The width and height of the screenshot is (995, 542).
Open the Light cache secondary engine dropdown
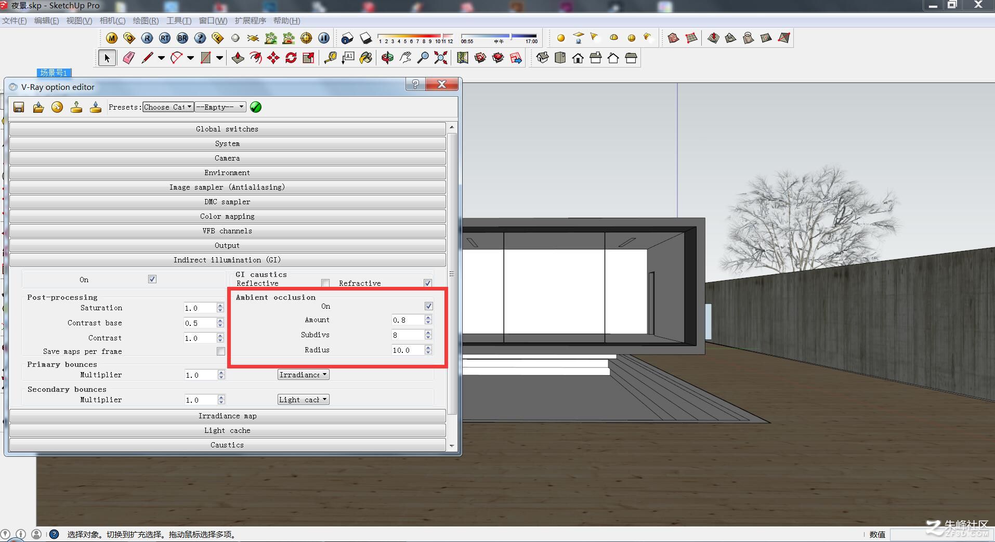pos(303,400)
